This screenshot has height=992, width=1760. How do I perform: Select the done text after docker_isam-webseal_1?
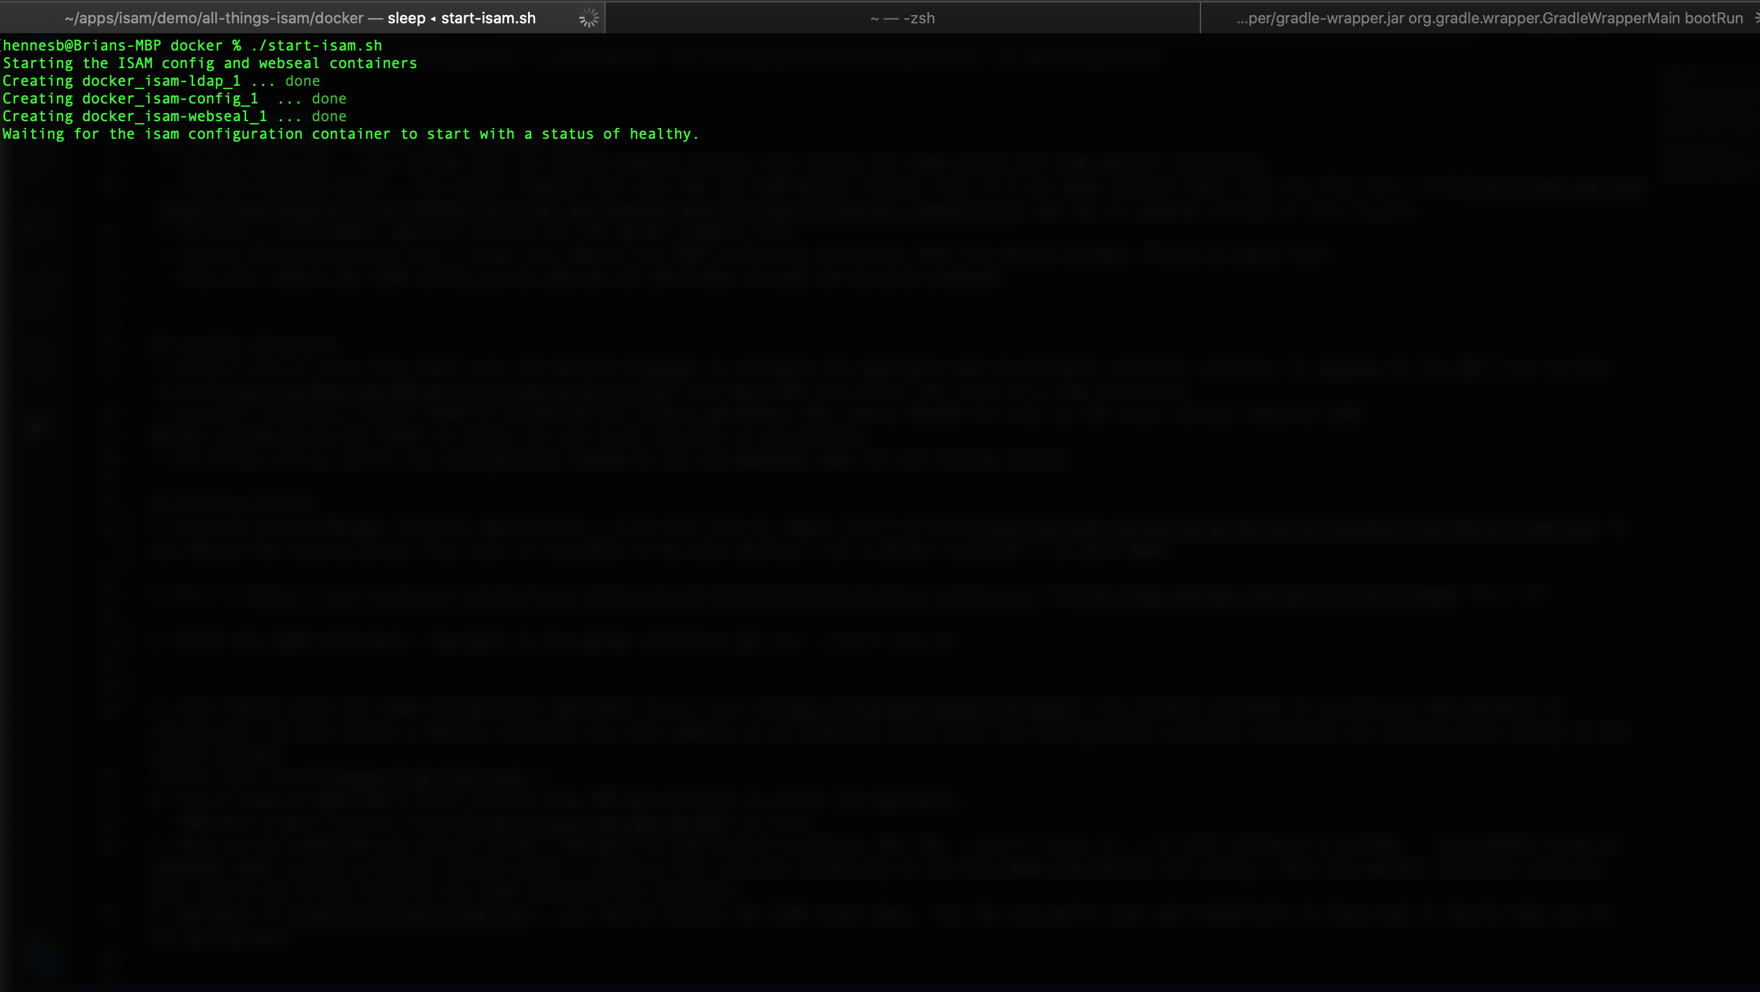[x=329, y=116]
